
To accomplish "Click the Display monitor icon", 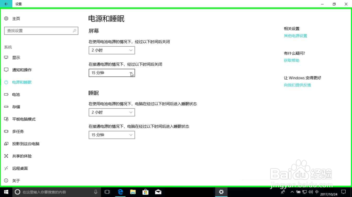I will 6,57.
